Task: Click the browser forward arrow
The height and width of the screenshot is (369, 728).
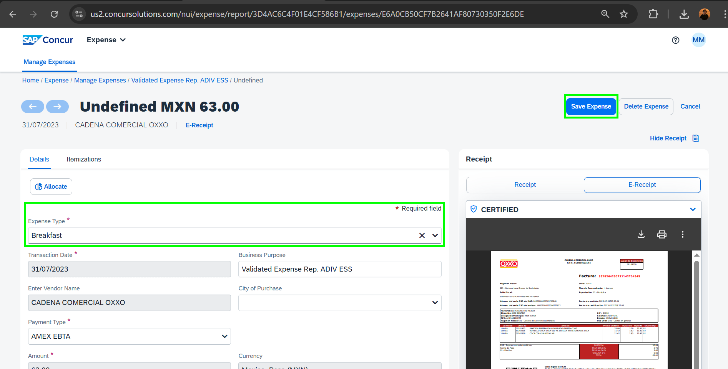Action: (x=33, y=14)
